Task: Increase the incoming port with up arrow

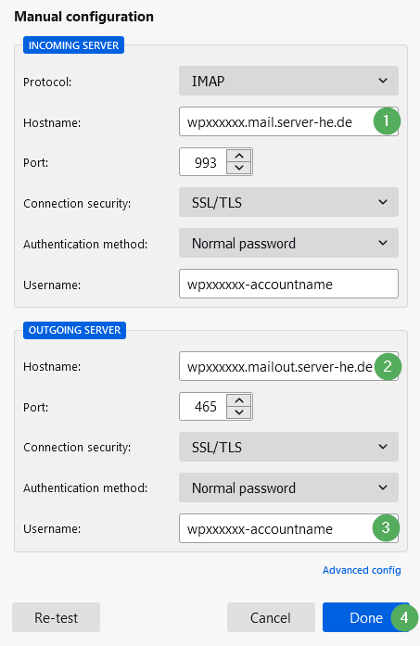Action: click(x=239, y=156)
